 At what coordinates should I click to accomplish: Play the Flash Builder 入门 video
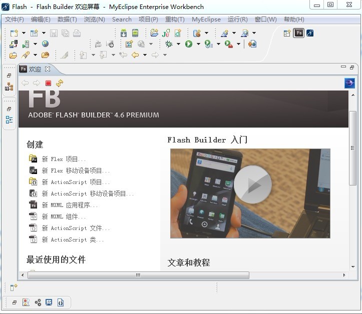(x=252, y=184)
